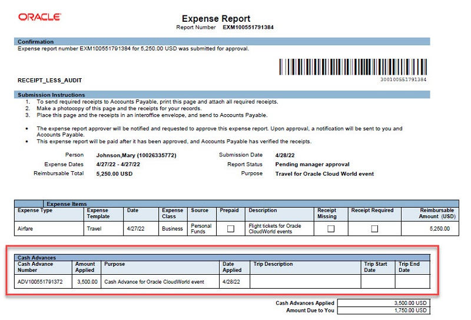Select purpose Travel for Oracle Cloud World event
This screenshot has height=320, width=471.
coord(324,174)
